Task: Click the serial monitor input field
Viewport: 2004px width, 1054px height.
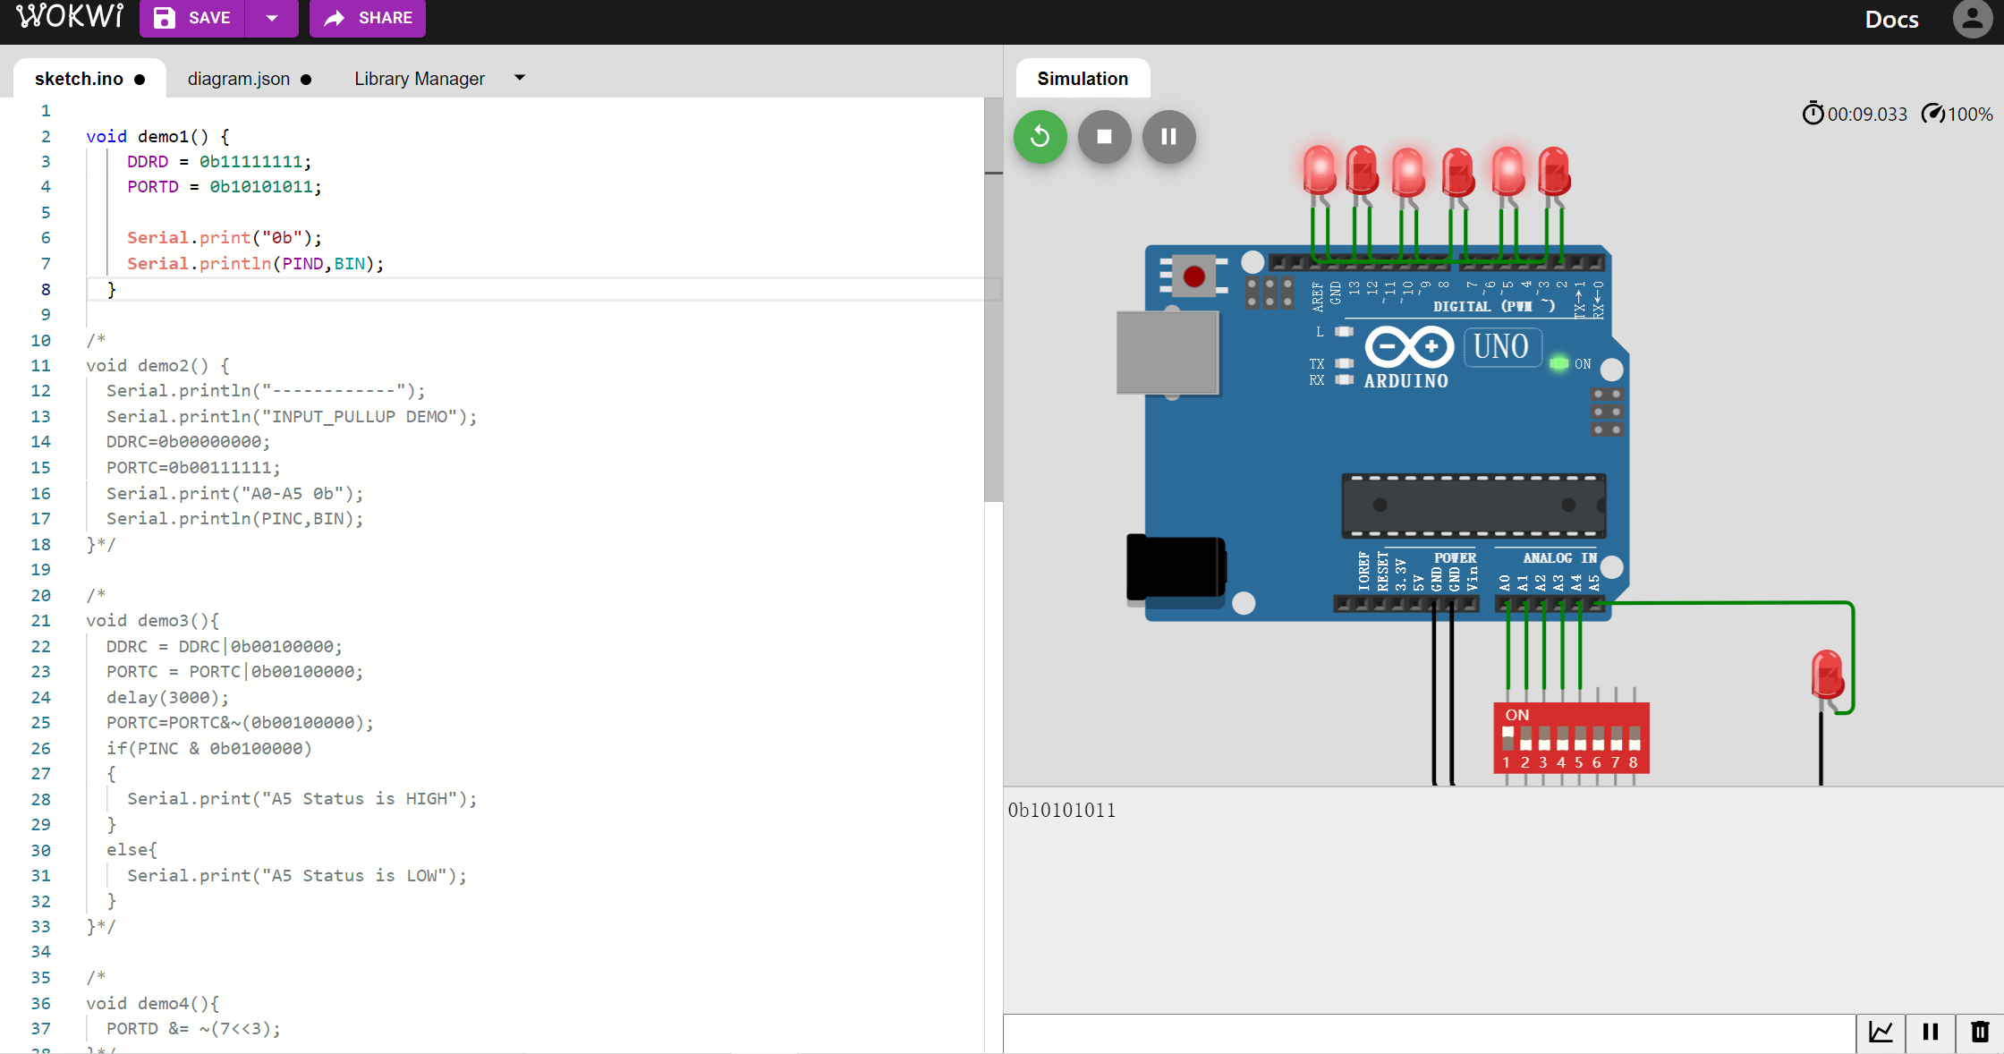Action: coord(1428,1033)
